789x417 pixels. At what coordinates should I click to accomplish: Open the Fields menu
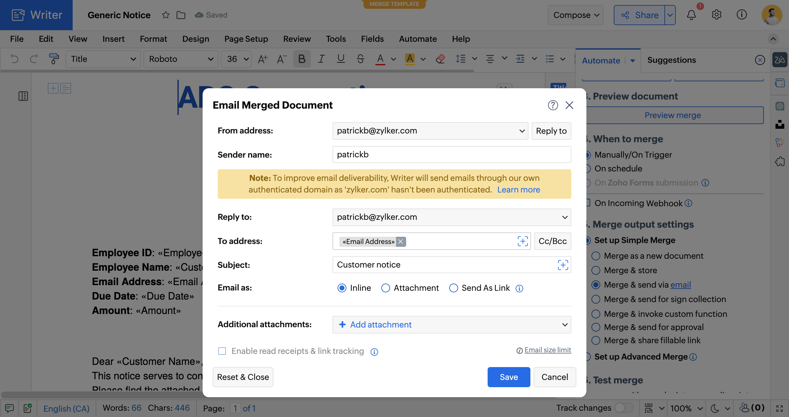[372, 39]
